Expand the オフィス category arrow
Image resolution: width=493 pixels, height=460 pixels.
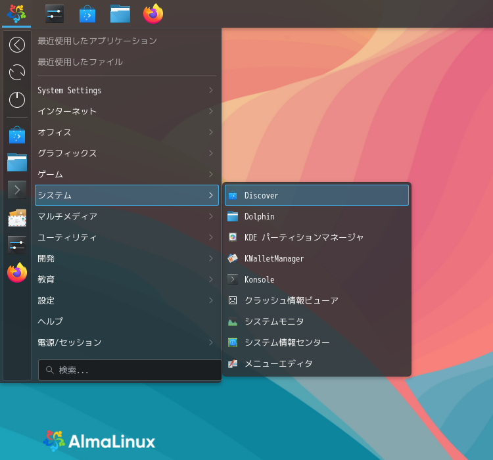(x=211, y=132)
